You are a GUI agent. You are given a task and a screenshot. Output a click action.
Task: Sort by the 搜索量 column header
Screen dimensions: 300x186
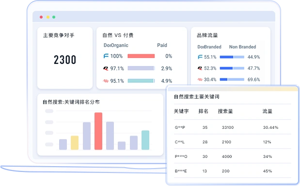225,111
